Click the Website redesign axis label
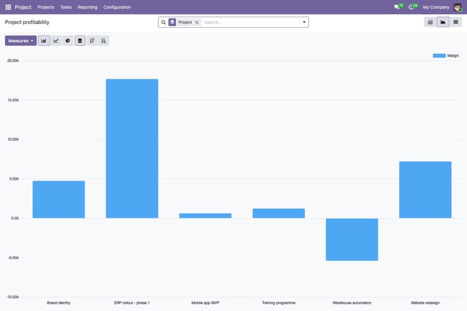Image resolution: width=467 pixels, height=311 pixels. pyautogui.click(x=425, y=303)
